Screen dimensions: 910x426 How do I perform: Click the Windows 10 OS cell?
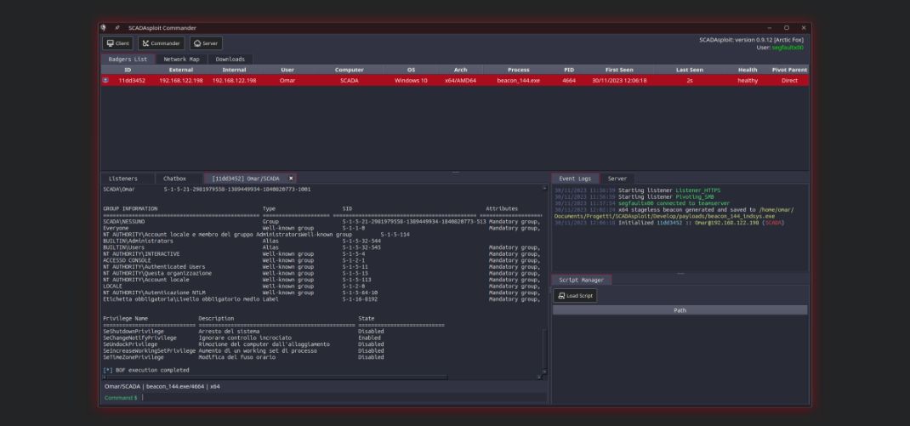411,81
